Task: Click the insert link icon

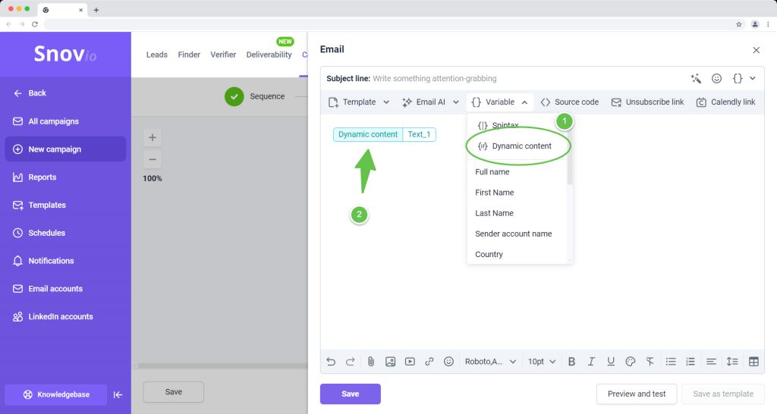Action: 429,362
